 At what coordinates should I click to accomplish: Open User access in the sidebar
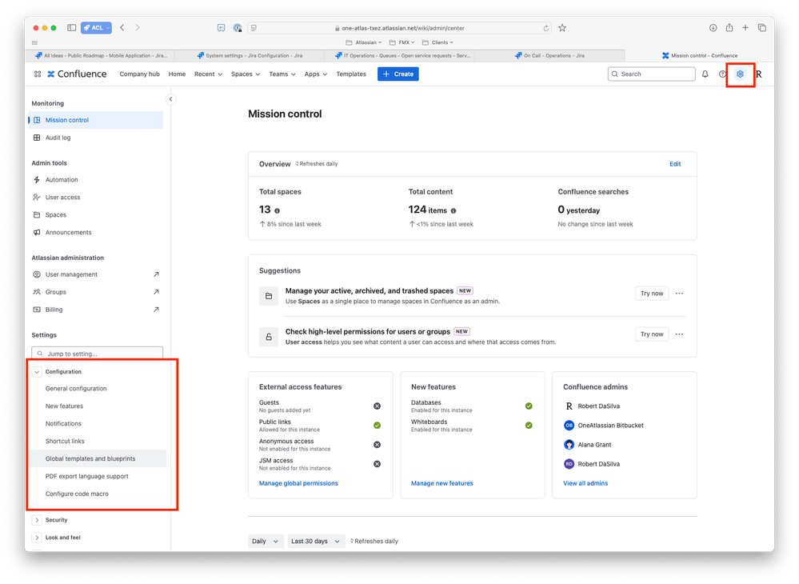tap(96, 198)
